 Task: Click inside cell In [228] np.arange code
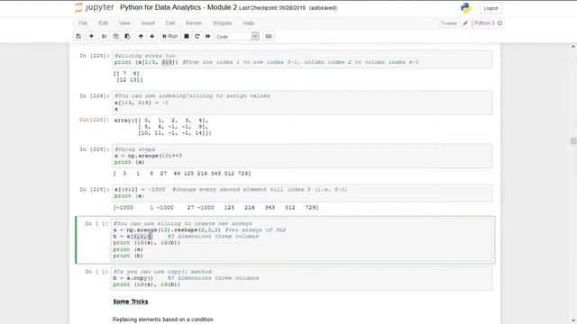click(x=302, y=156)
